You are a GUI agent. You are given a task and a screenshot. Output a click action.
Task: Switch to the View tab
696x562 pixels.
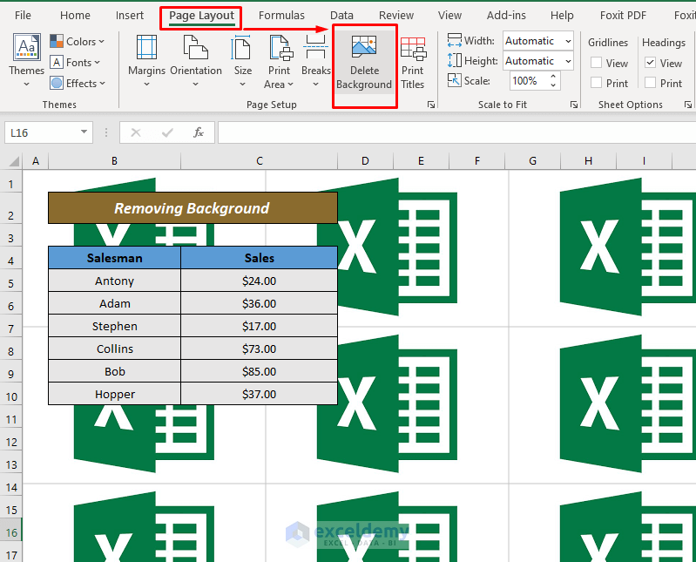[x=449, y=16]
